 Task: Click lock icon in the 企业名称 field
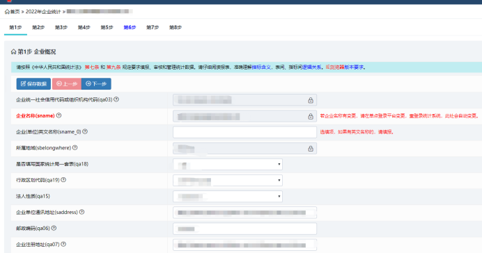pos(311,117)
